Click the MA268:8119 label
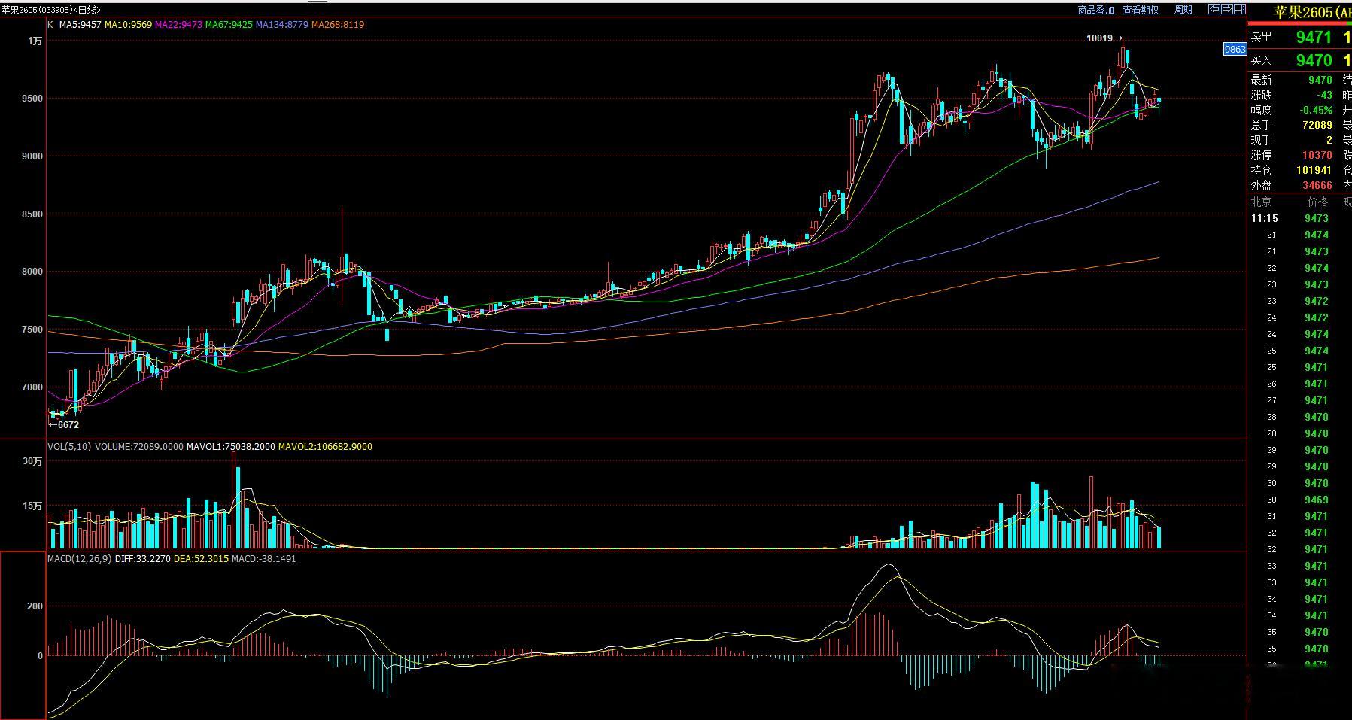 pos(338,25)
